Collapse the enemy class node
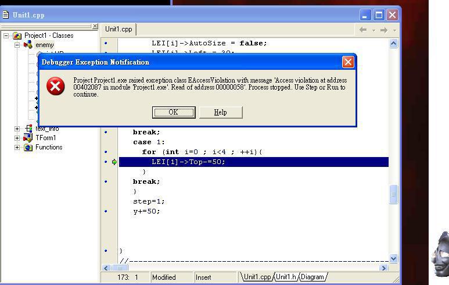The height and width of the screenshot is (285, 449). point(17,45)
